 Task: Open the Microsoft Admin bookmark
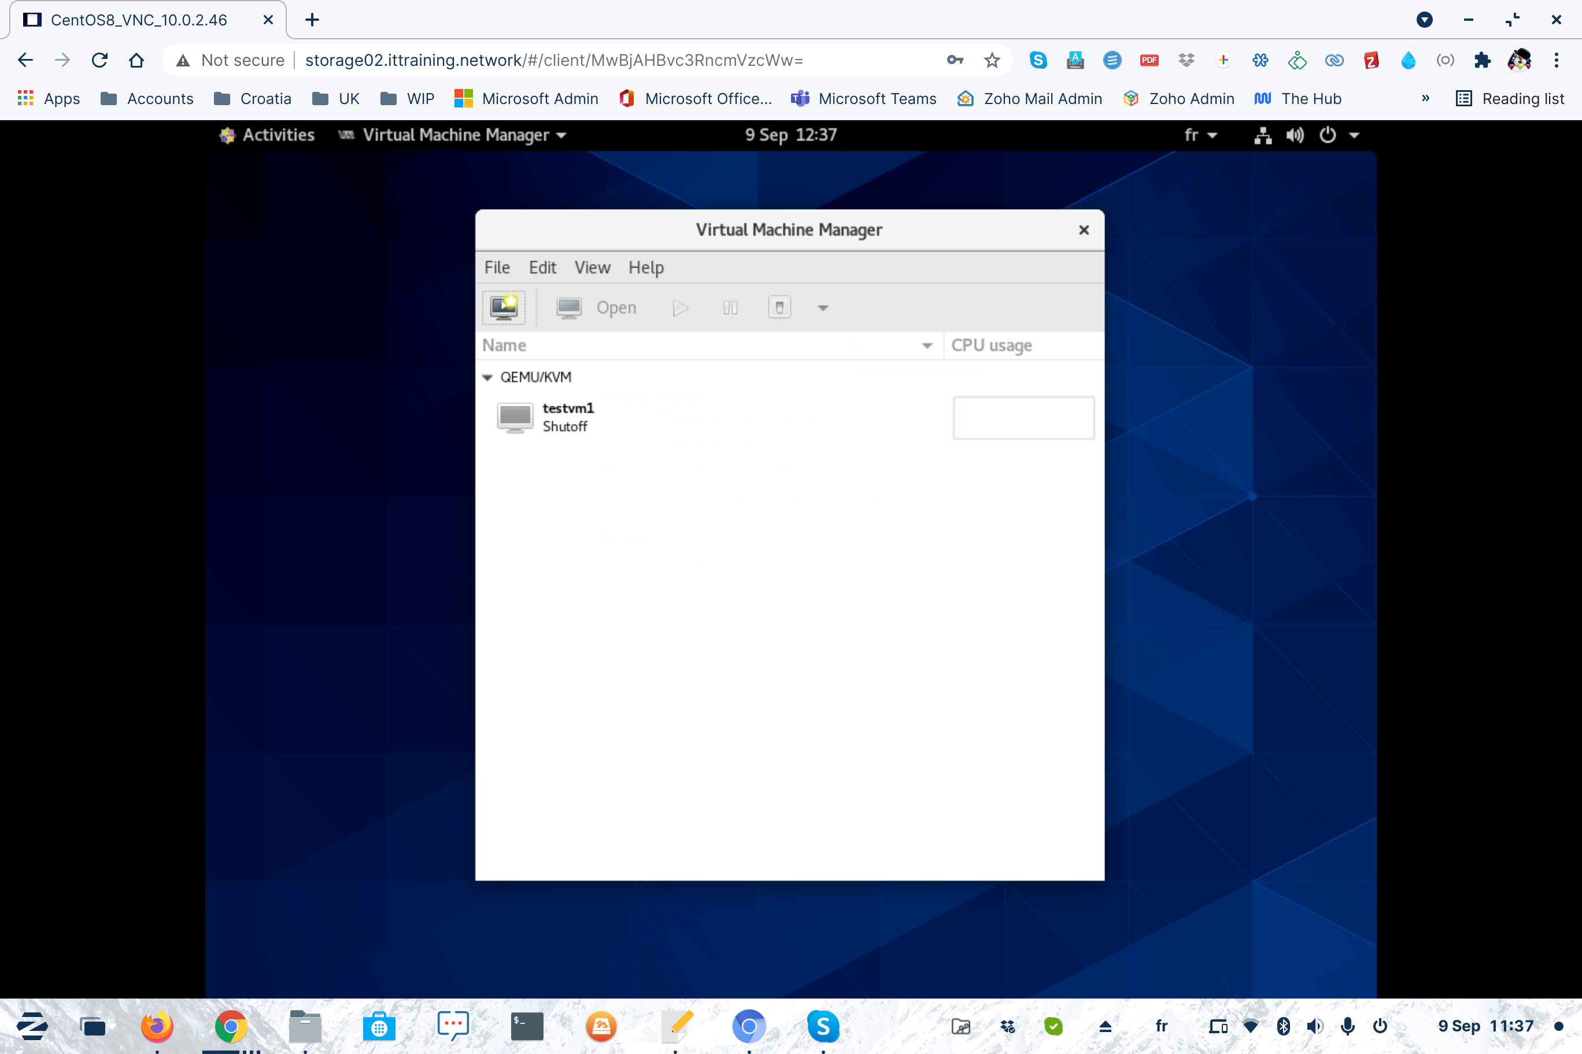(526, 99)
